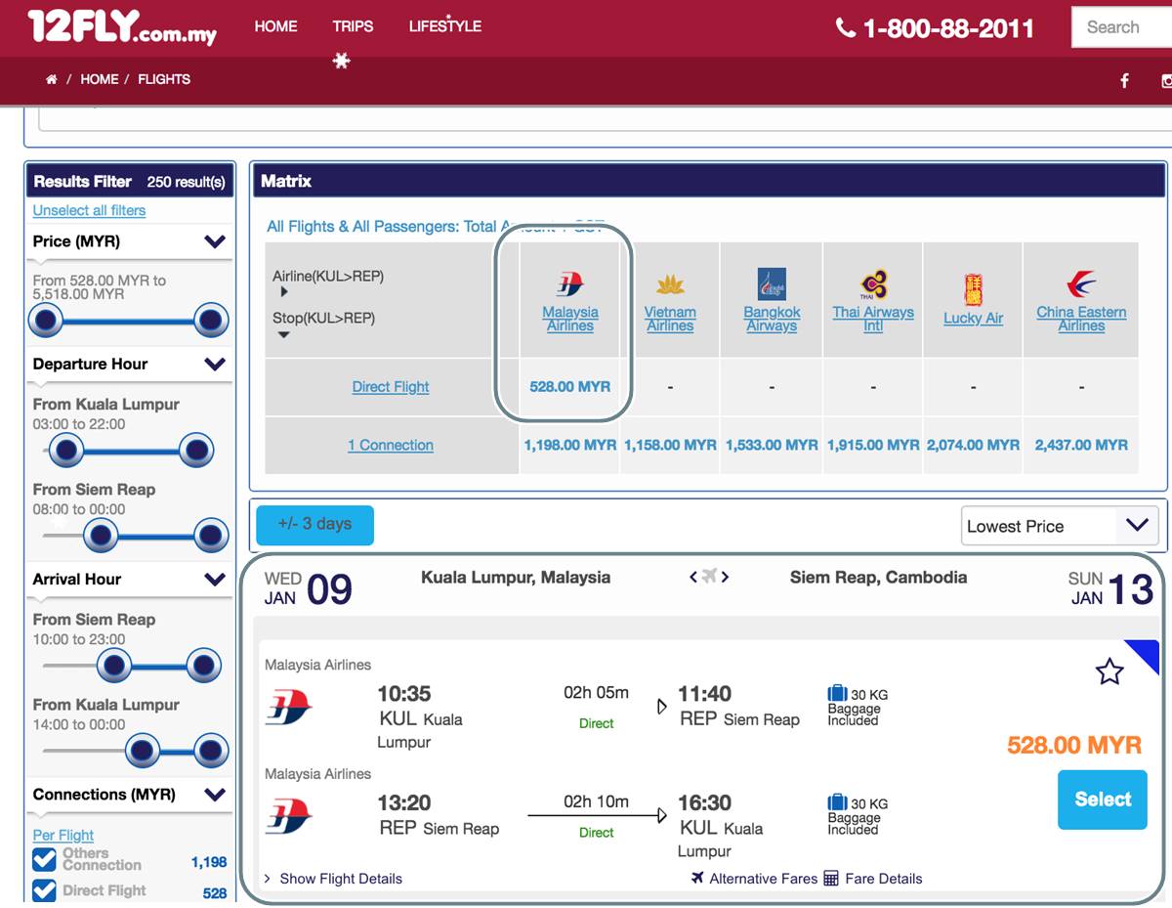Click the airplane icon between route cities
1172x908 pixels.
[x=710, y=577]
